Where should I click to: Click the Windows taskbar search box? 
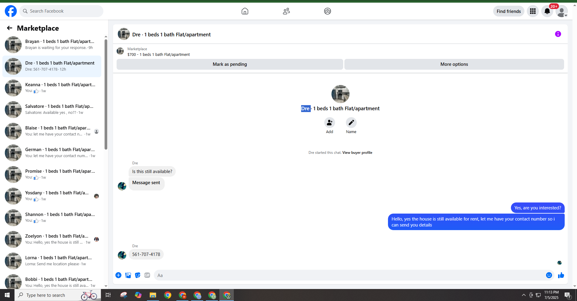click(57, 295)
